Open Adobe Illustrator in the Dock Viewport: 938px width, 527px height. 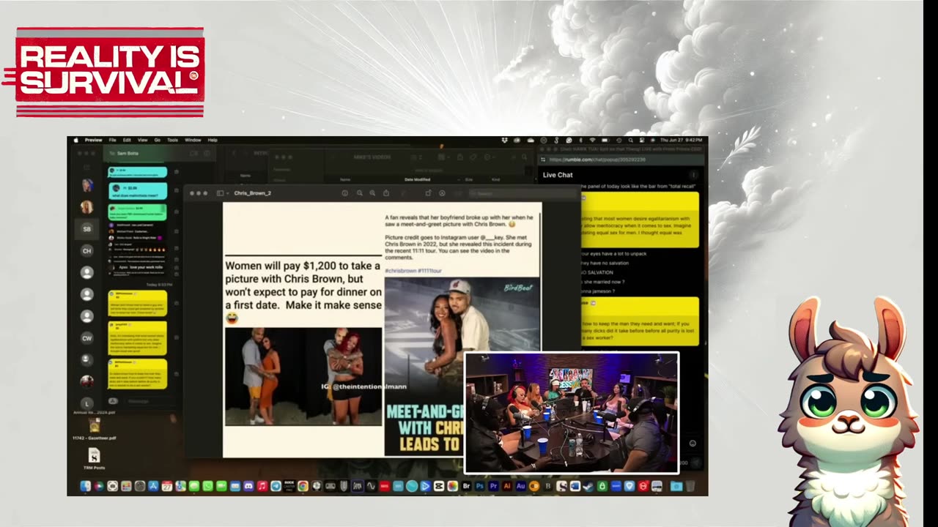[507, 486]
